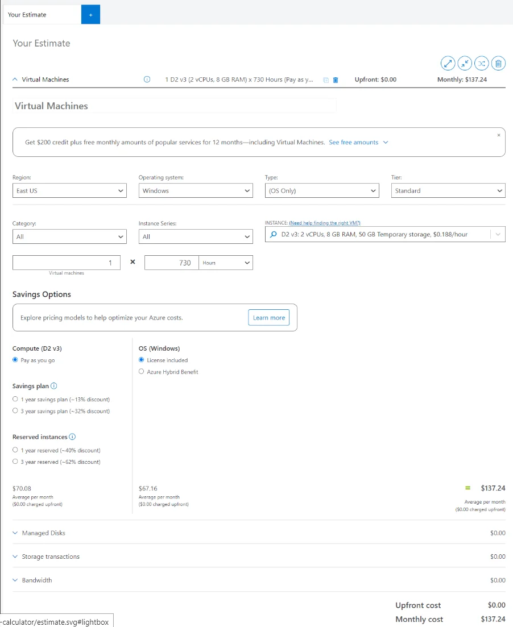
Task: Click the rearrange services shuffle icon
Action: 481,63
